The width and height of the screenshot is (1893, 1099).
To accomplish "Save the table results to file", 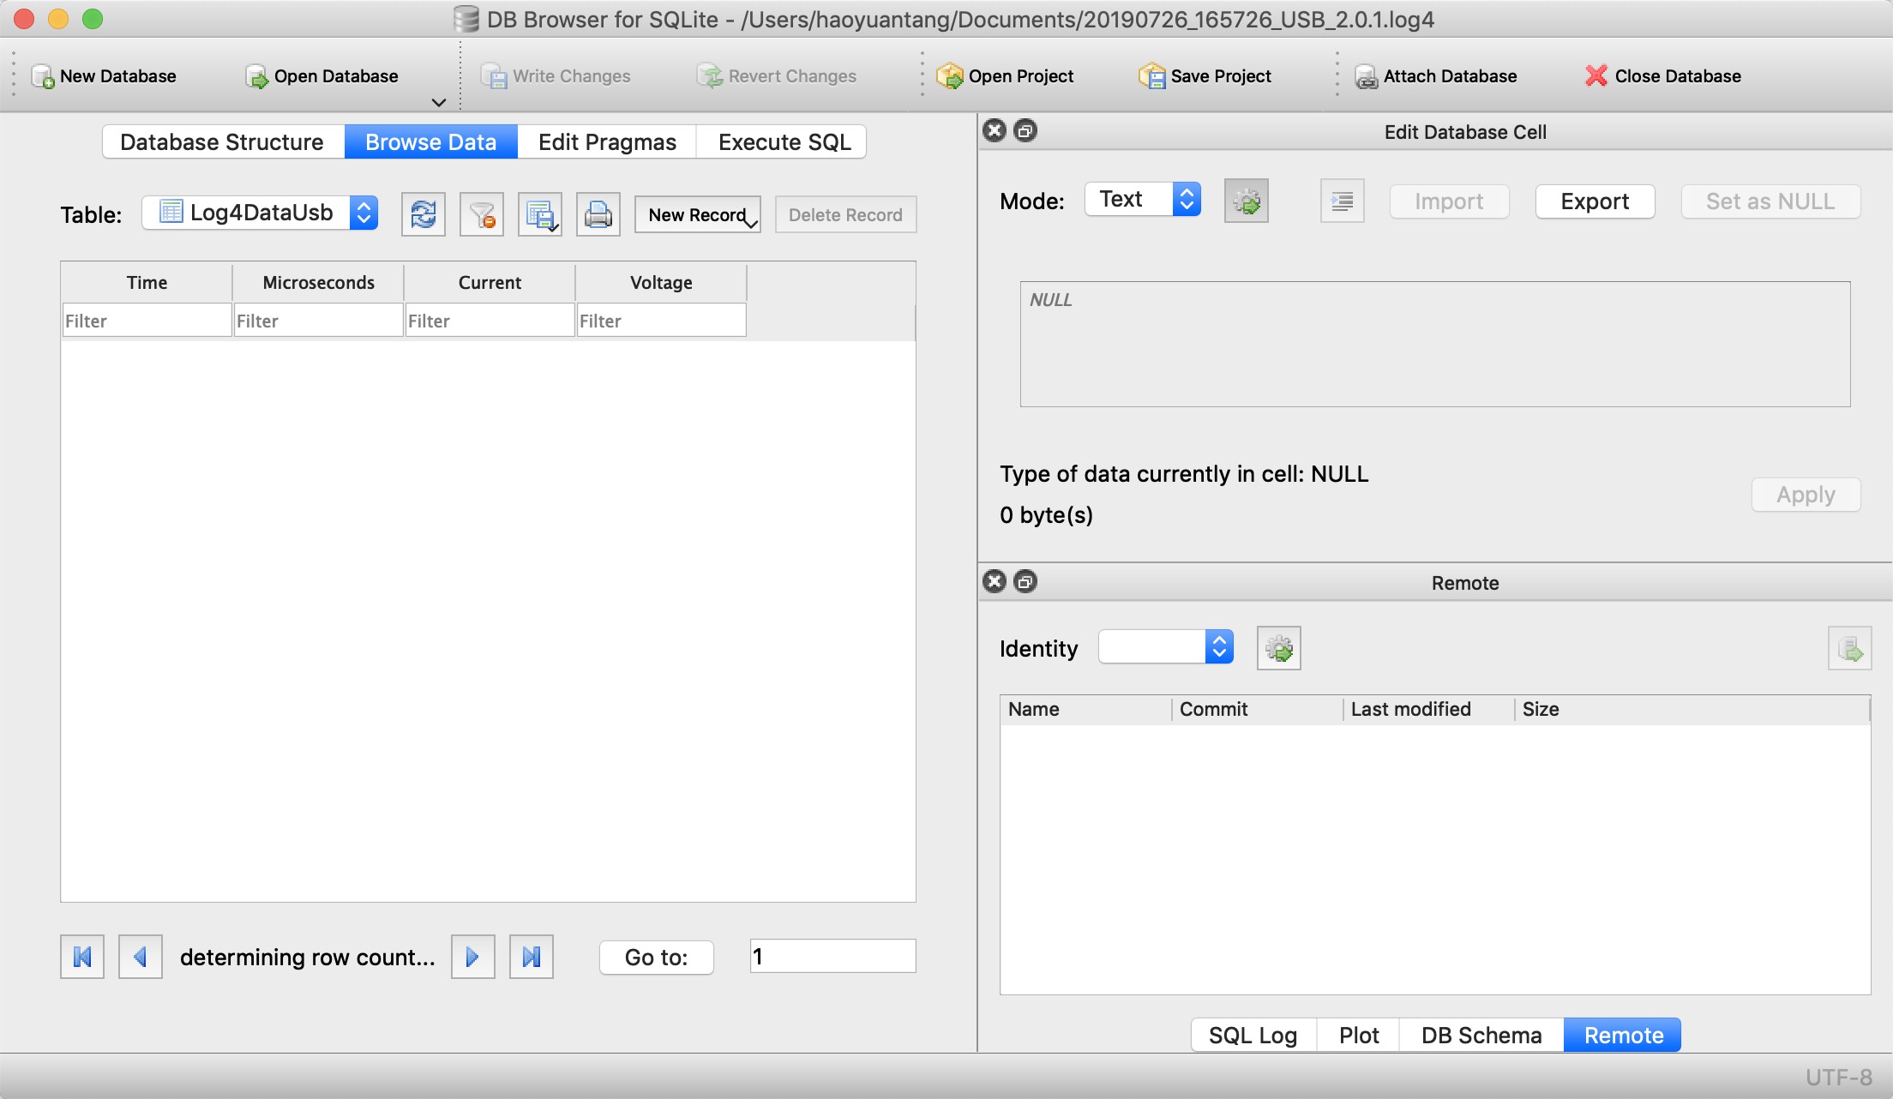I will pyautogui.click(x=540, y=213).
